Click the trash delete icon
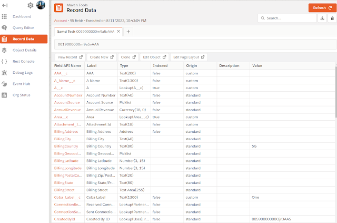This screenshot has height=223, width=337. tap(332, 18)
